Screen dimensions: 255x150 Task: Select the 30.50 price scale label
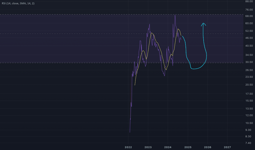pyautogui.click(x=249, y=62)
